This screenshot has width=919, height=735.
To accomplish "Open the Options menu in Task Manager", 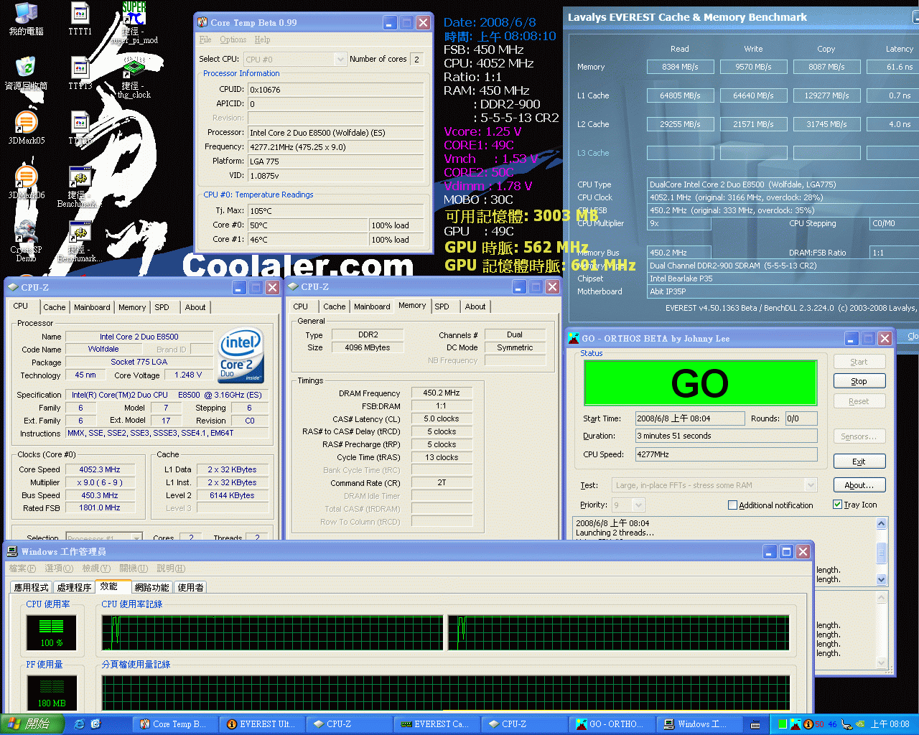I will point(58,568).
